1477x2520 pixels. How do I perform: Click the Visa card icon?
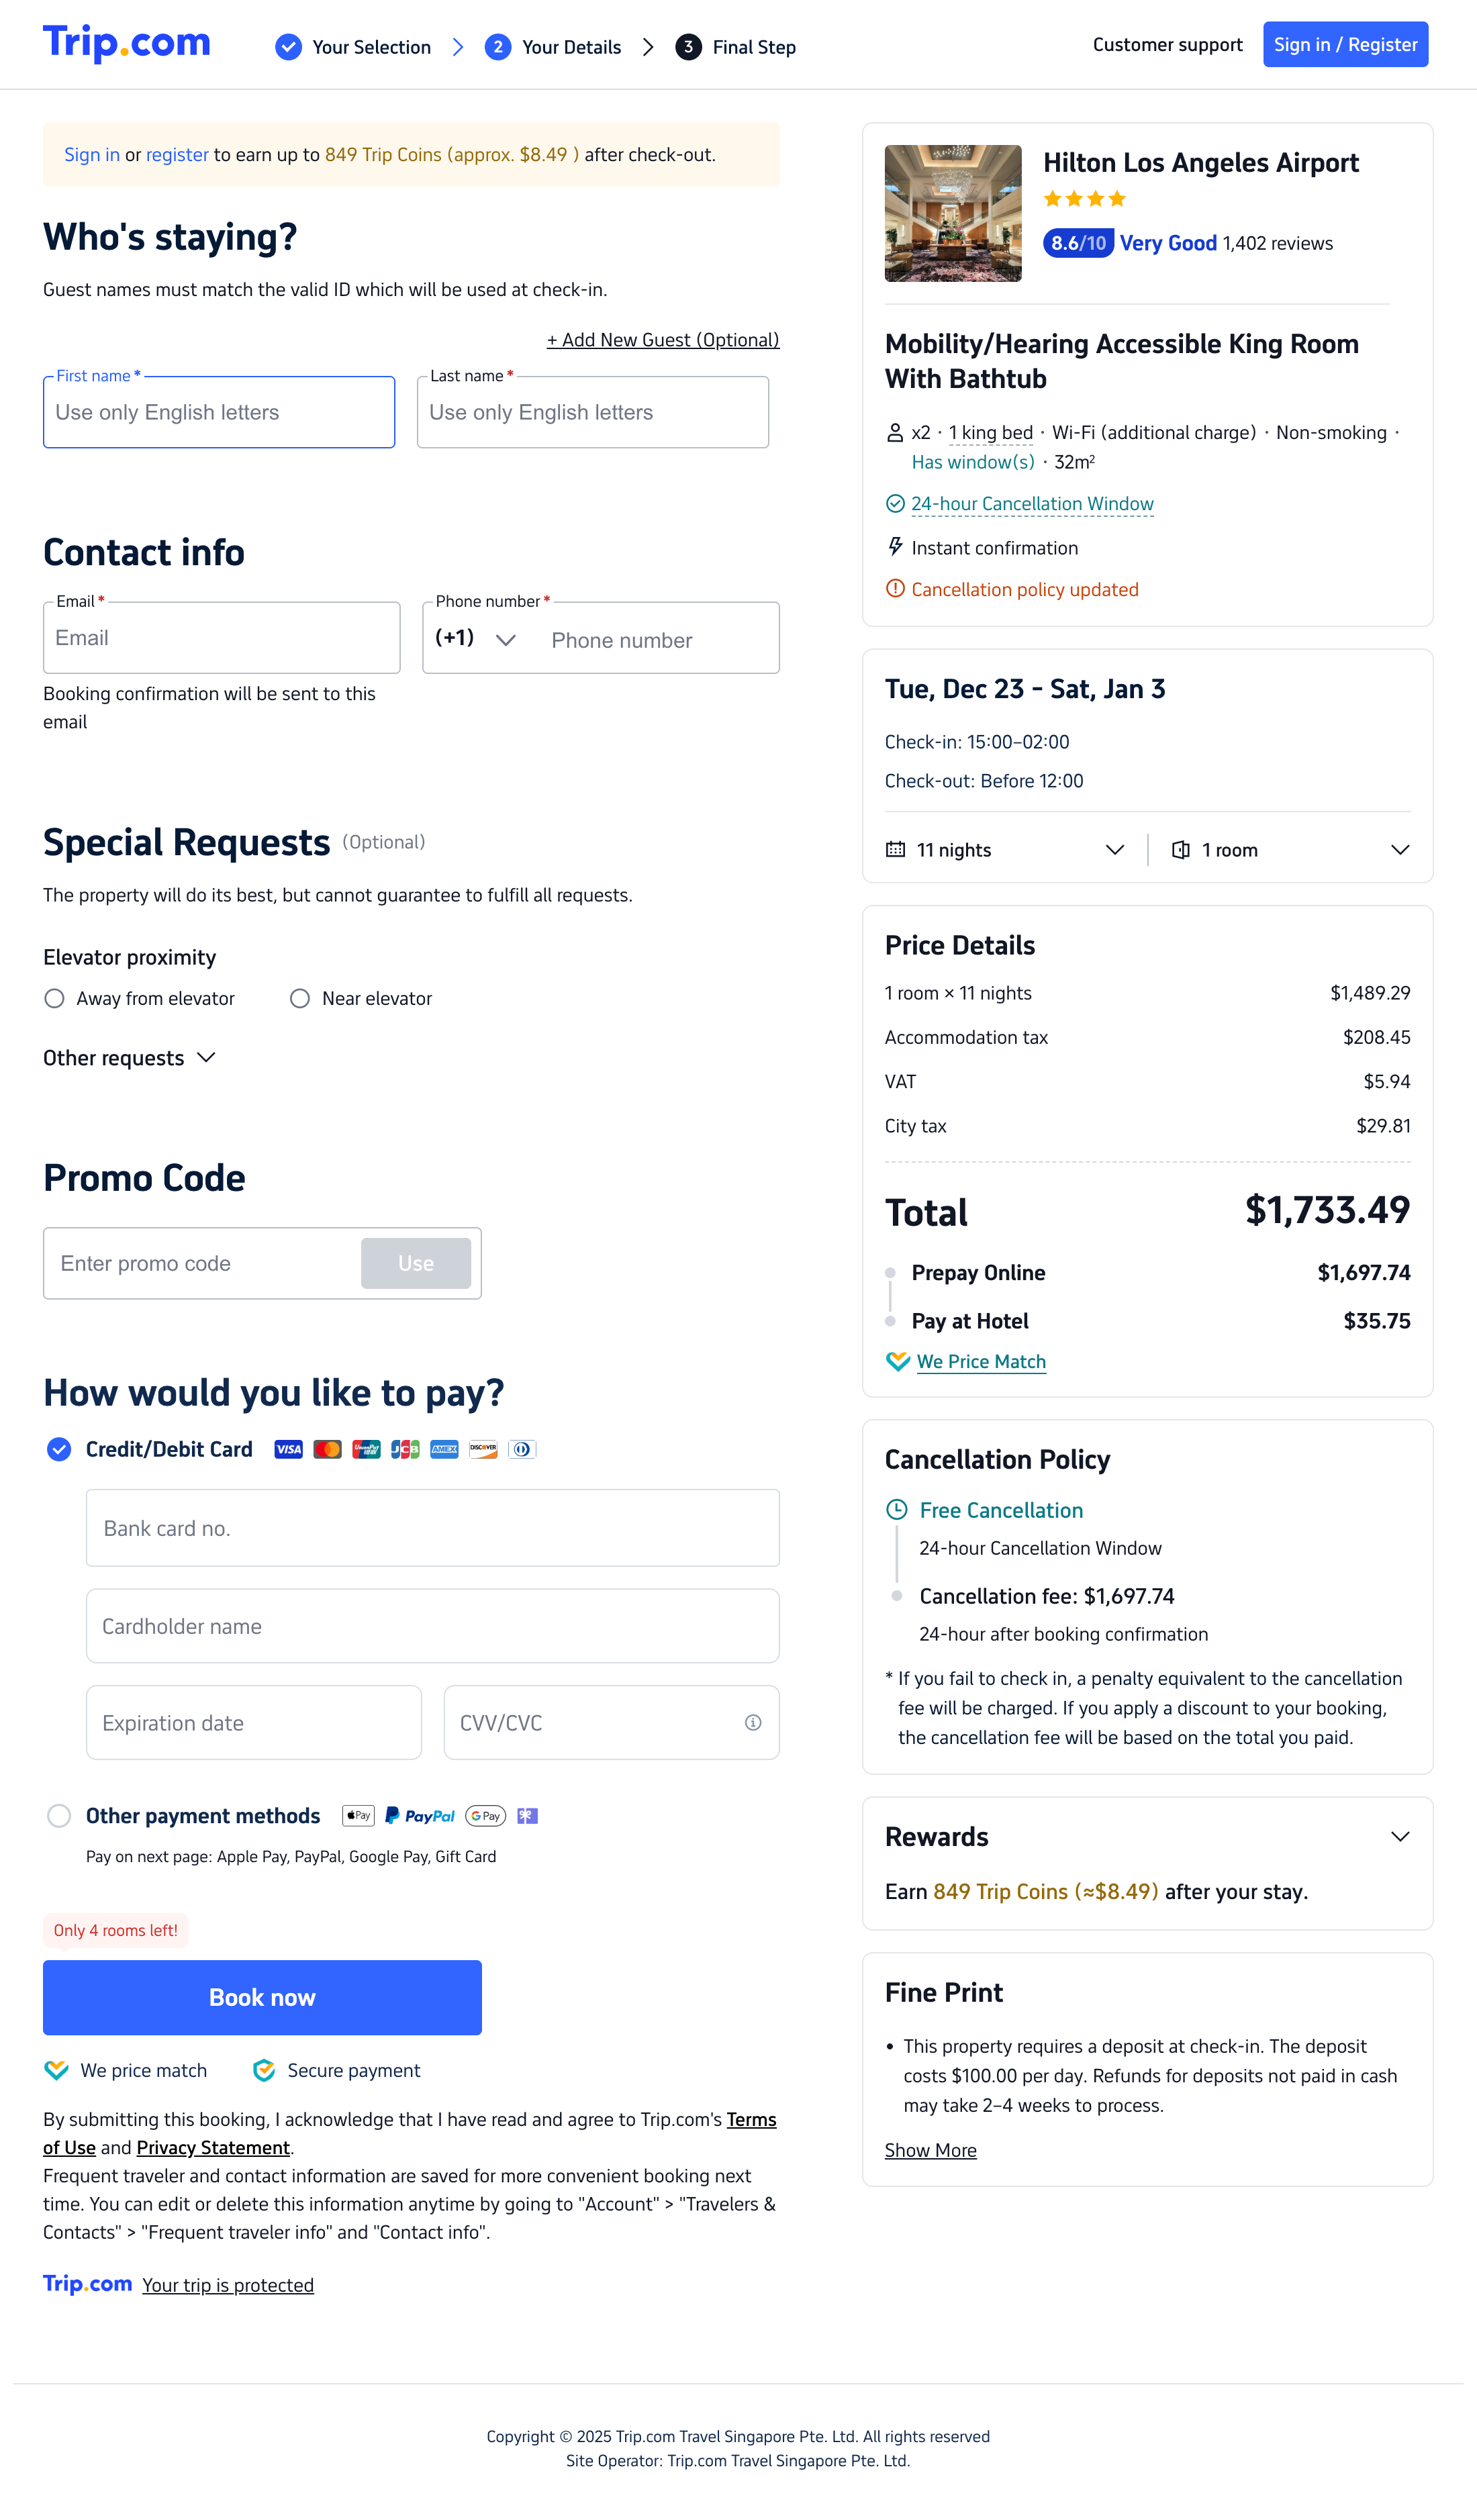[288, 1450]
